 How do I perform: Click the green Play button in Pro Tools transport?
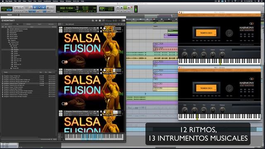(125, 7)
